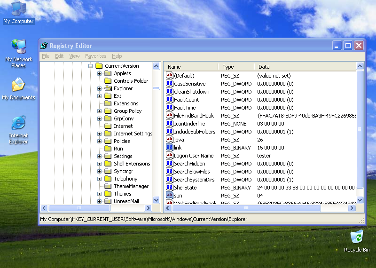The width and height of the screenshot is (376, 268).
Task: Select the link binary value icon
Action: (x=170, y=148)
